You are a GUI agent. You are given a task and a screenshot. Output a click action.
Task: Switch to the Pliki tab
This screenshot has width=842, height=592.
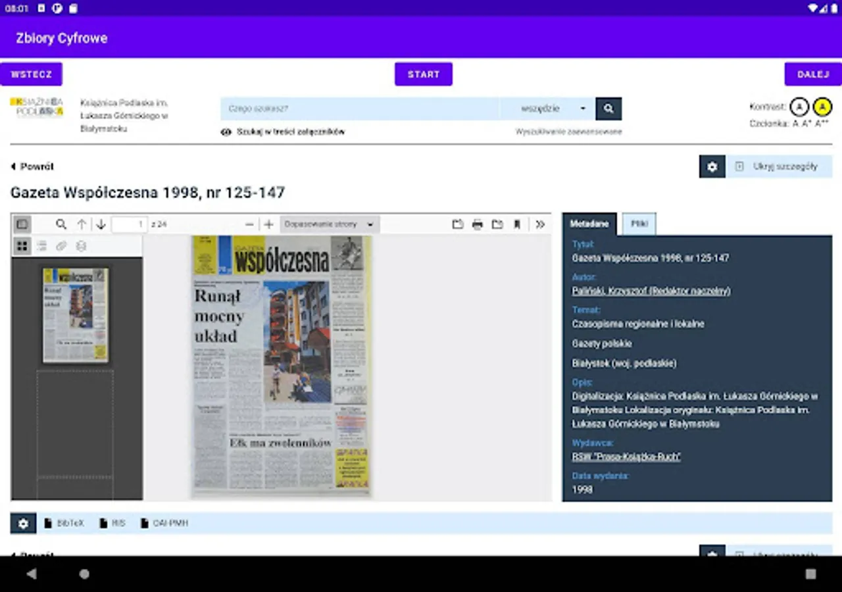[639, 224]
